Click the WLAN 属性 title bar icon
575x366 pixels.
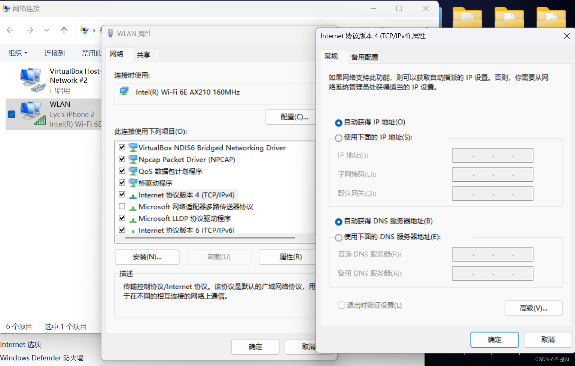(110, 33)
